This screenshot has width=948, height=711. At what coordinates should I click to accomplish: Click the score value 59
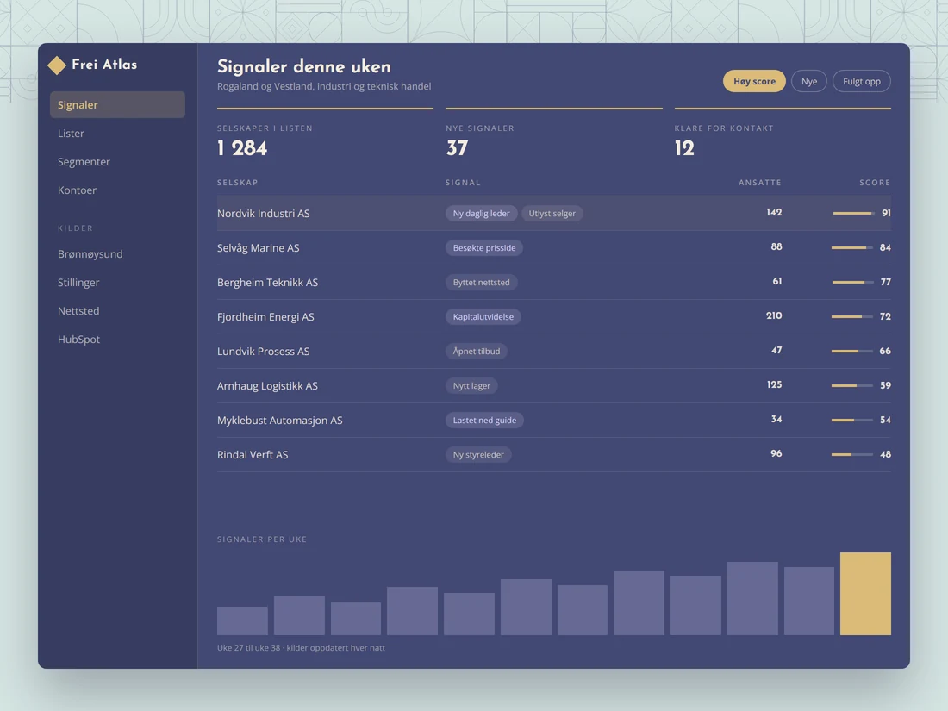pyautogui.click(x=885, y=386)
